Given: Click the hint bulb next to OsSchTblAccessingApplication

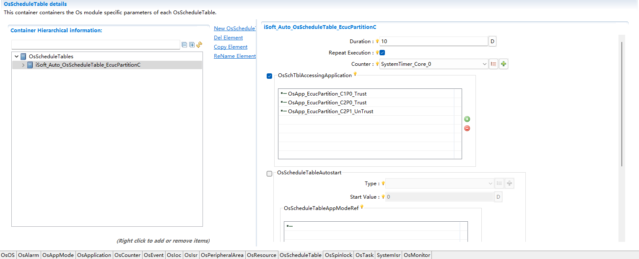Looking at the screenshot, I should click(x=355, y=74).
